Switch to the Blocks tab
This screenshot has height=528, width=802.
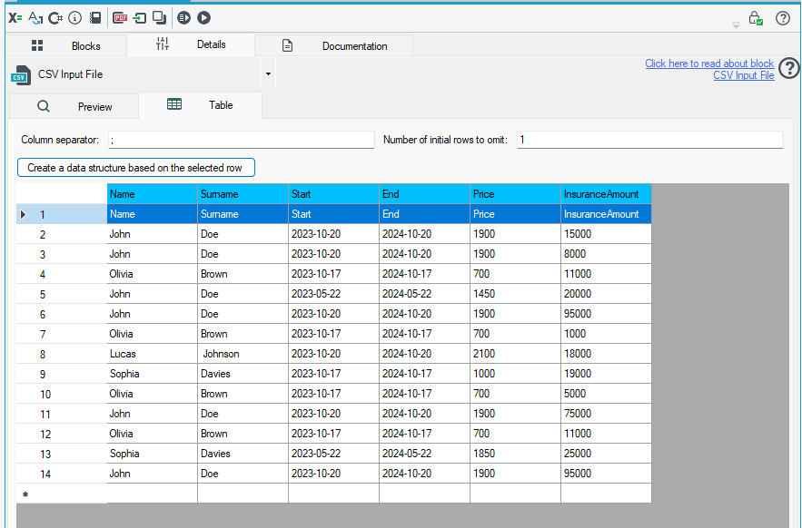click(66, 46)
